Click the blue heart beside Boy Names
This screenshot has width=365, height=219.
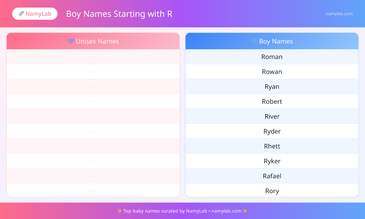(x=254, y=41)
